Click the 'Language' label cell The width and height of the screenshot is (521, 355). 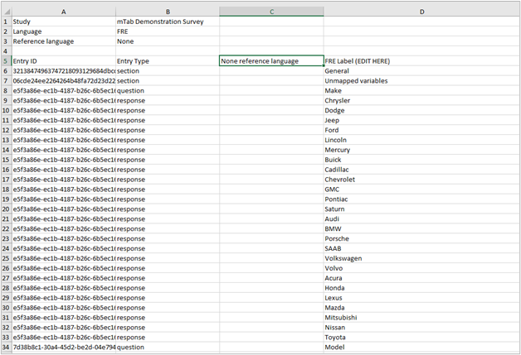point(63,31)
